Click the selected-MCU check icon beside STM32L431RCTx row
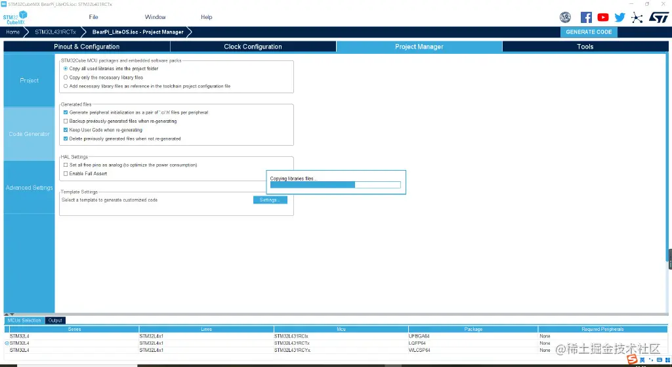 (7, 343)
